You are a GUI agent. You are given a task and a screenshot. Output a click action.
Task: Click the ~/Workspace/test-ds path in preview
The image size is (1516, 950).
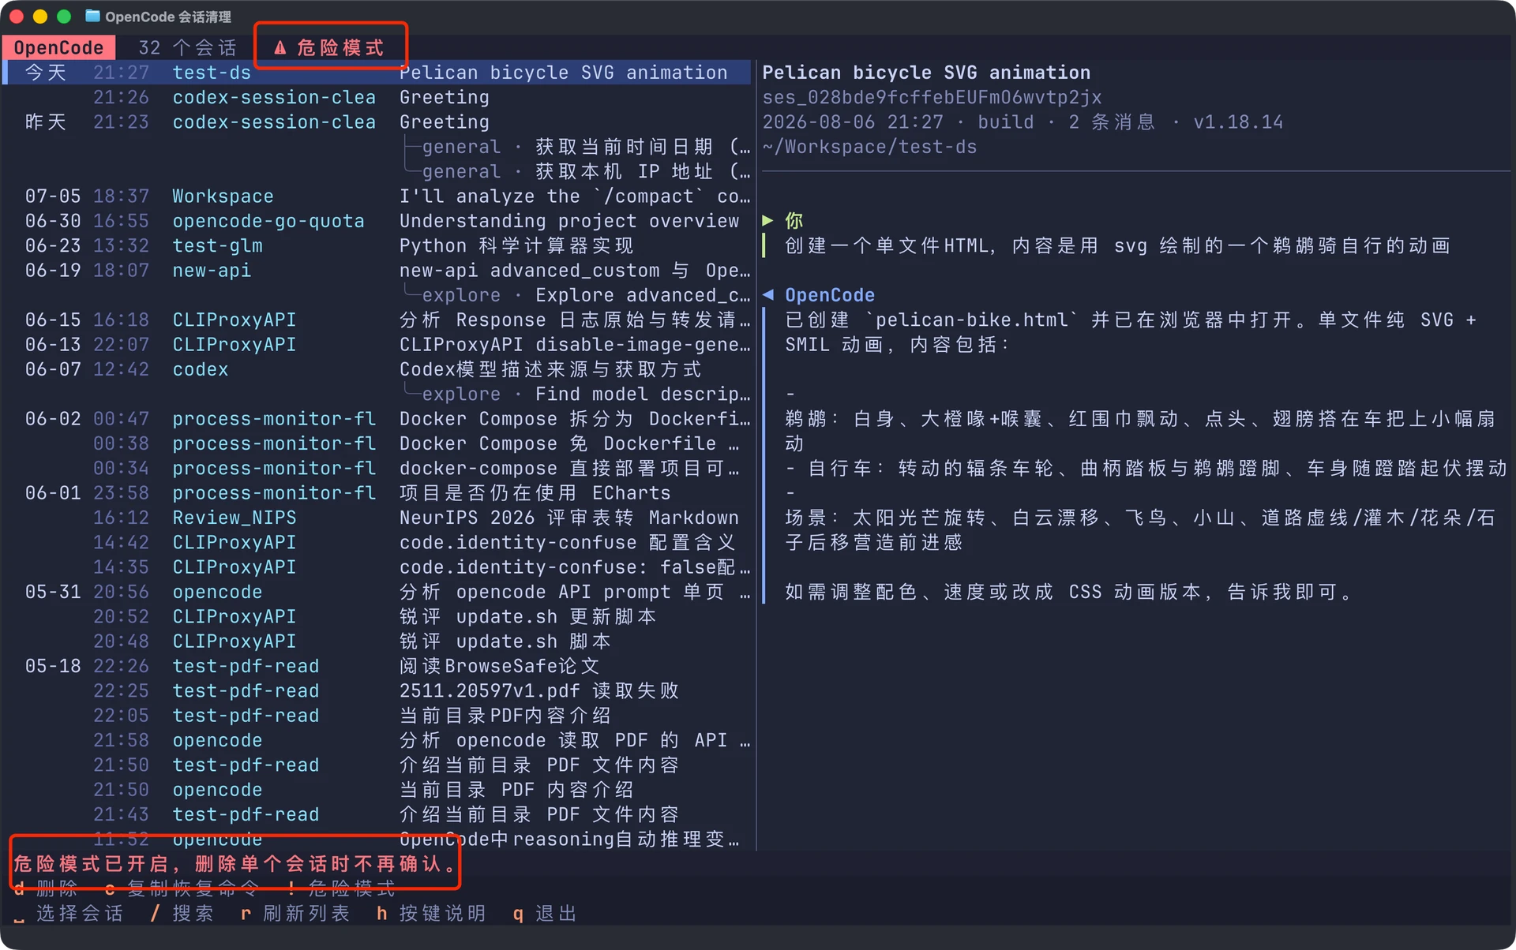869,147
